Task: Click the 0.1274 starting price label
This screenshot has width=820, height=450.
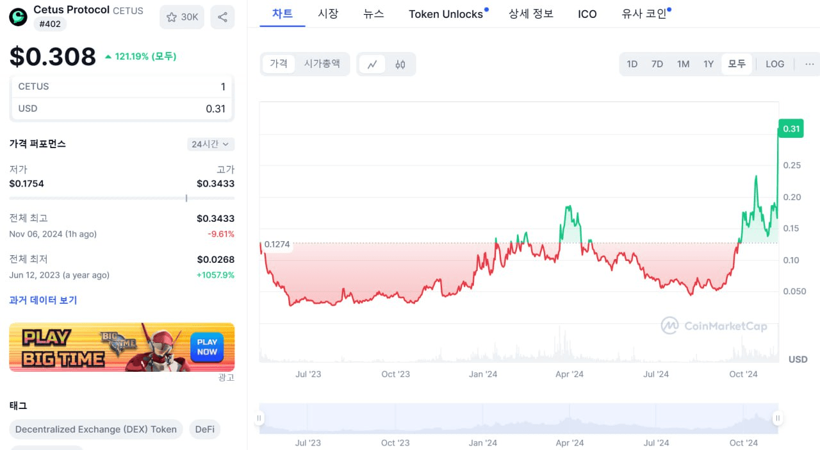Action: click(x=277, y=244)
